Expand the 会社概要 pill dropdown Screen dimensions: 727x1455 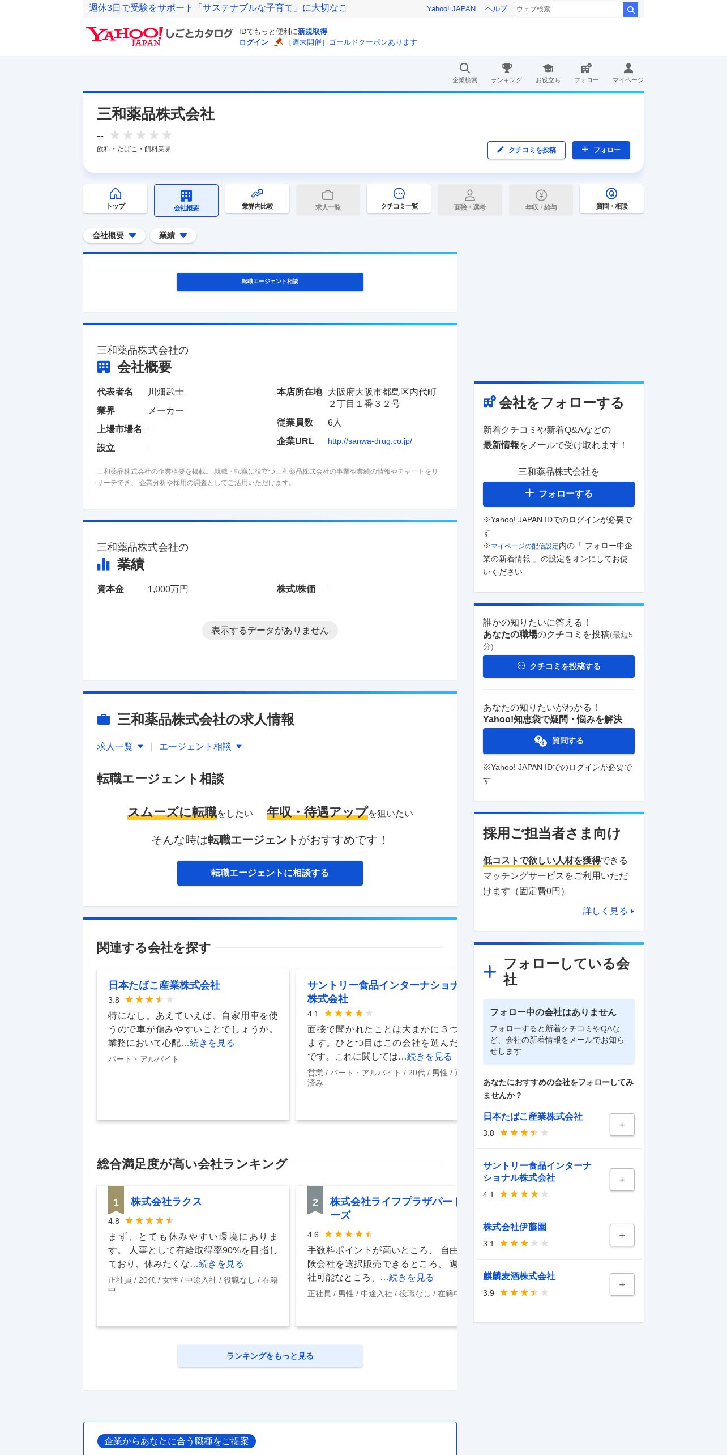114,235
